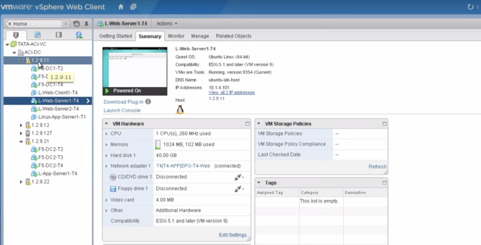This screenshot has width=481, height=245.
Task: Click the TATA-ACI-VC vCenter icon
Action: point(13,44)
